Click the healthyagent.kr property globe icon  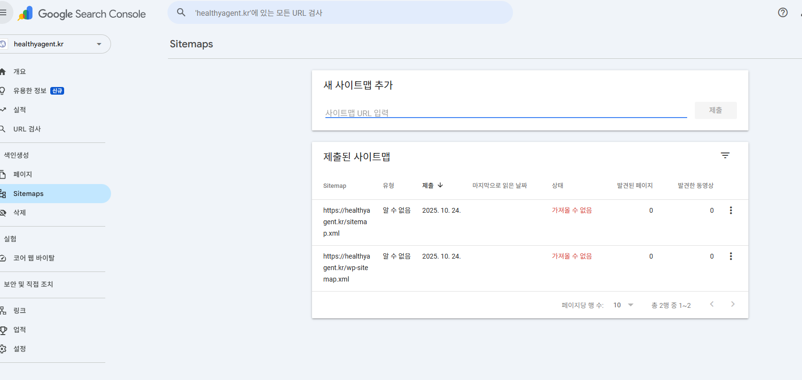3,44
